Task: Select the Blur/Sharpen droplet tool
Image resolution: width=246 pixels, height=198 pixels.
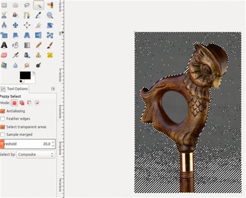Action: (x=16, y=65)
